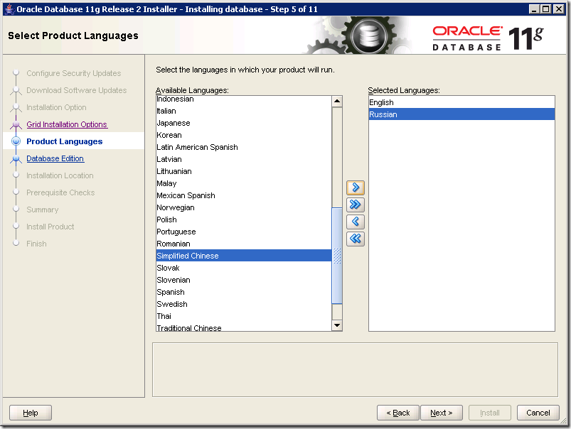Screen dimensions: 571x429
Task: Add selected language with single right arrow
Action: pyautogui.click(x=355, y=188)
